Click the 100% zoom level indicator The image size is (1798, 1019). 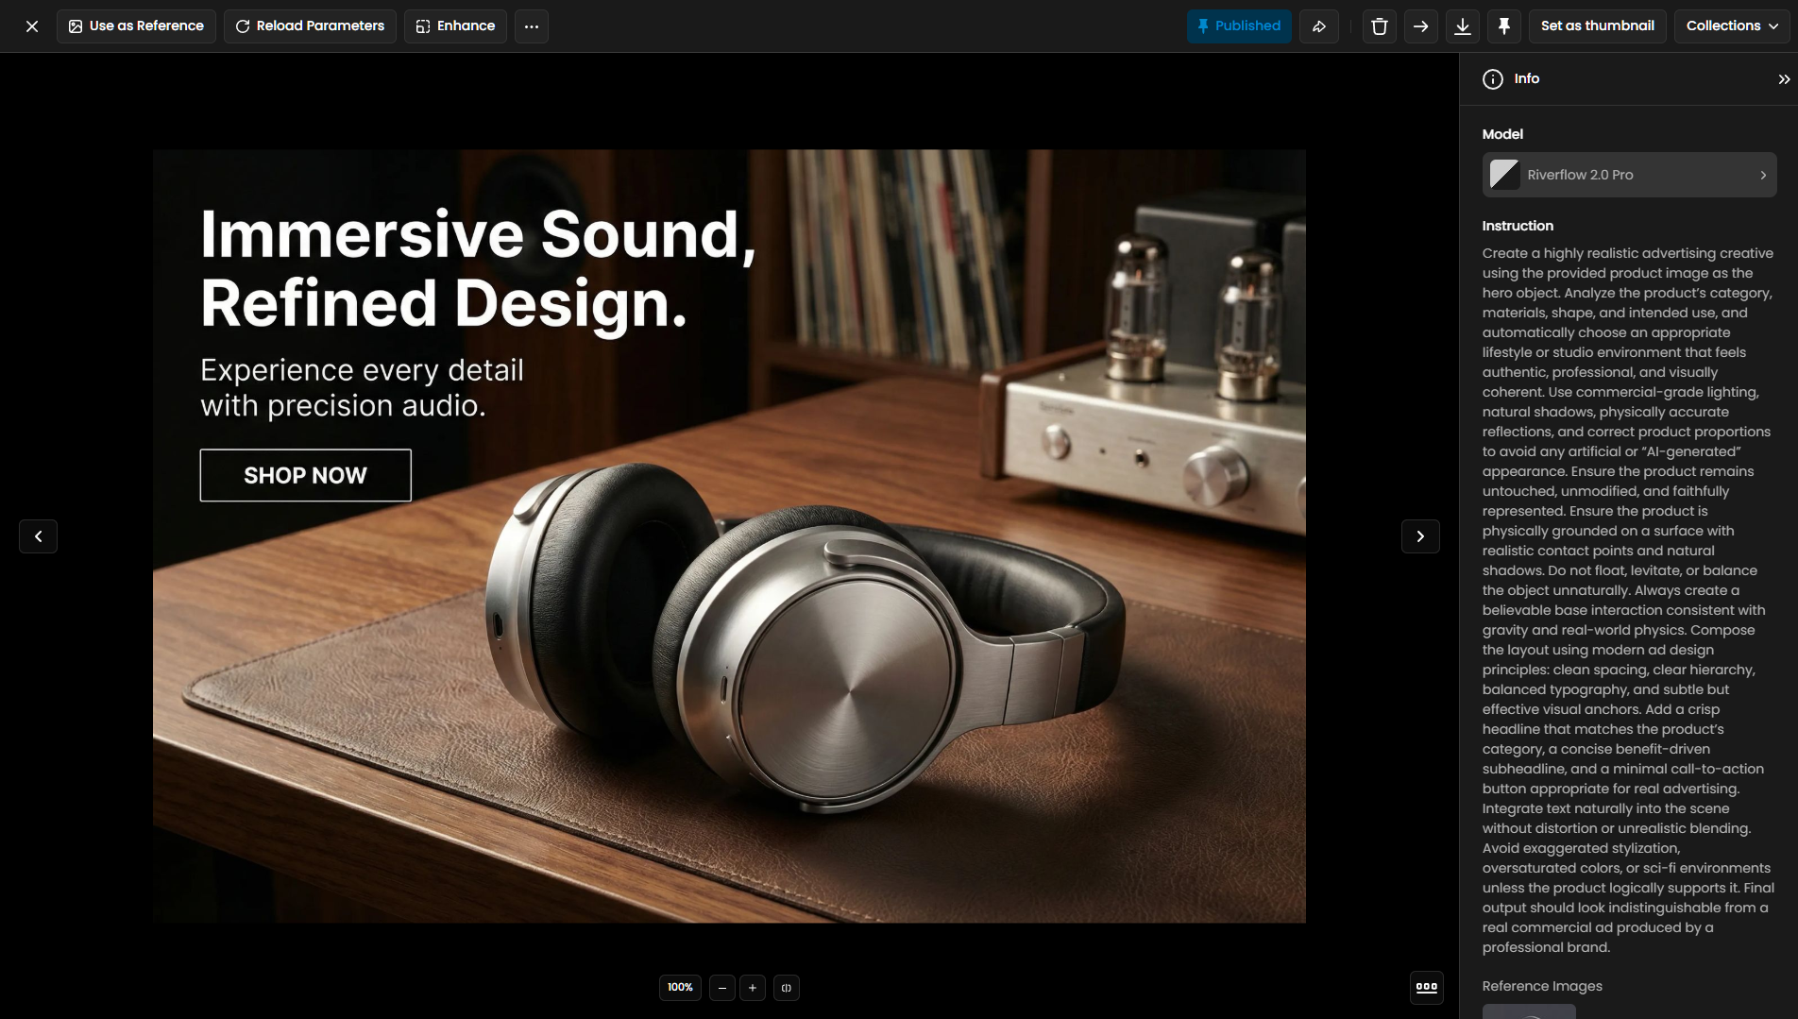[x=680, y=988]
